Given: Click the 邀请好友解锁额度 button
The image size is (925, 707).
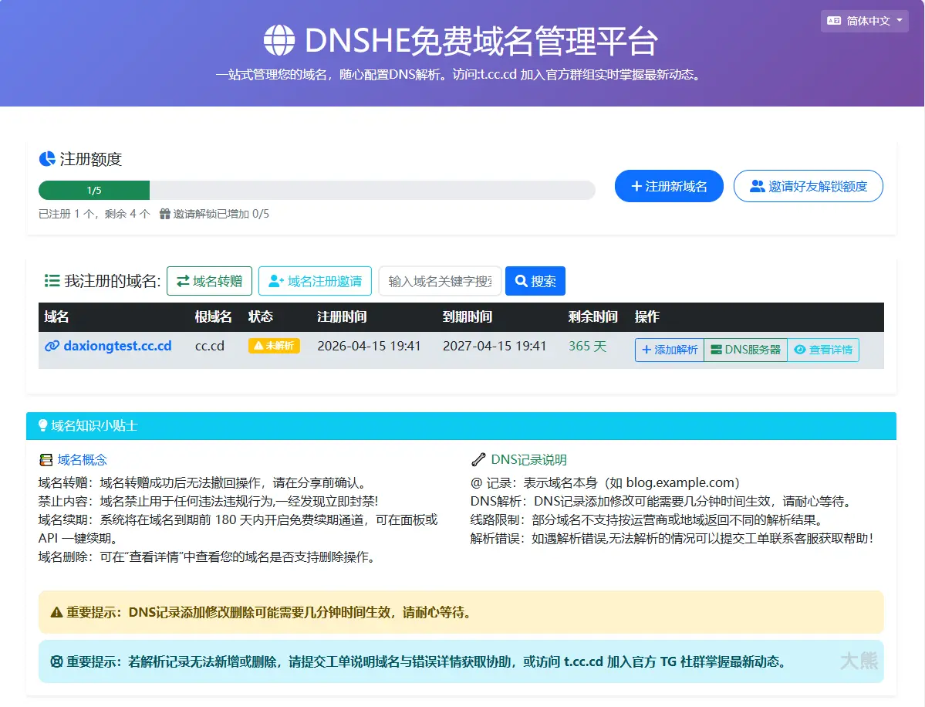Looking at the screenshot, I should (808, 186).
